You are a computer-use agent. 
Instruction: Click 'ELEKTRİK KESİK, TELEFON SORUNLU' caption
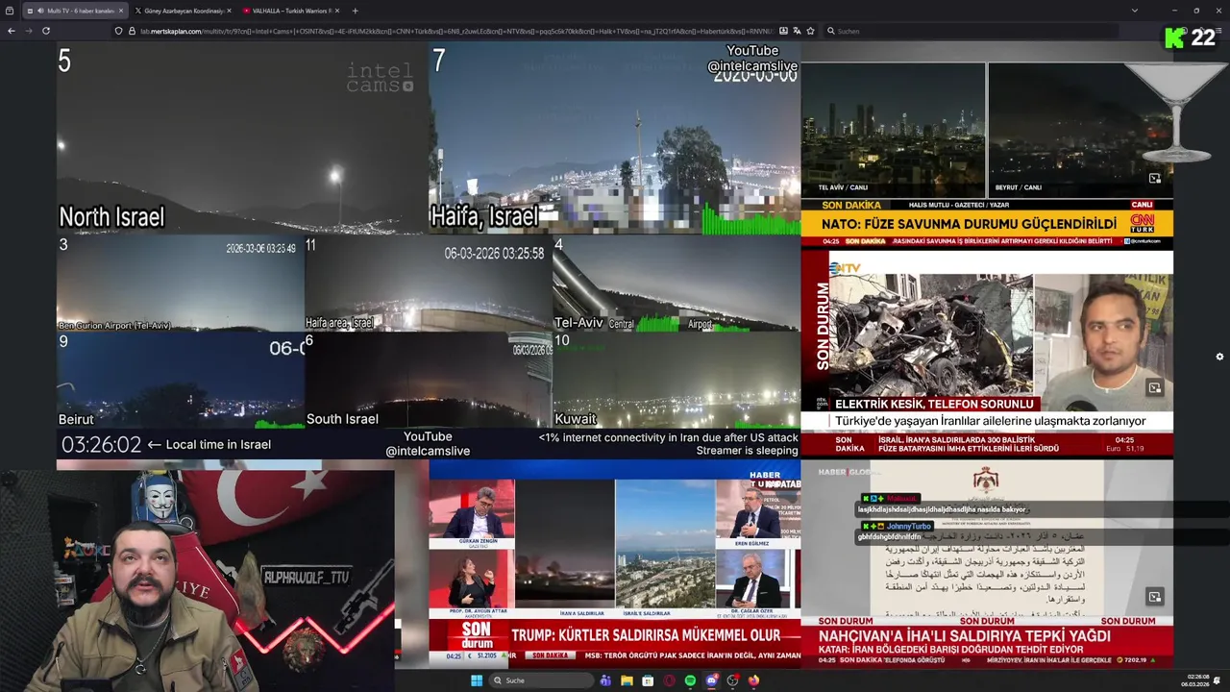coord(934,404)
